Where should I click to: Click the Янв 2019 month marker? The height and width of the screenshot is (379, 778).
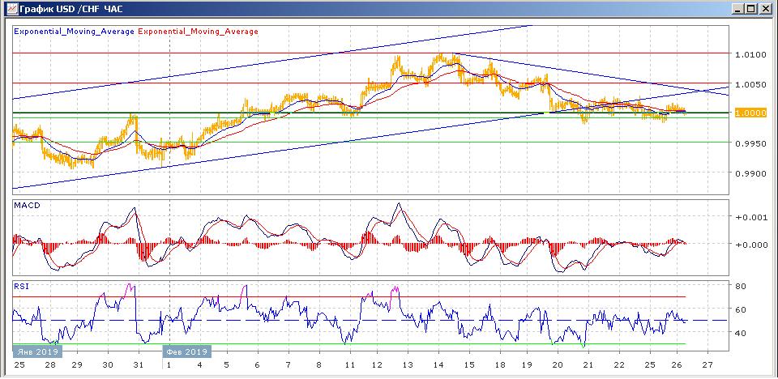click(38, 351)
